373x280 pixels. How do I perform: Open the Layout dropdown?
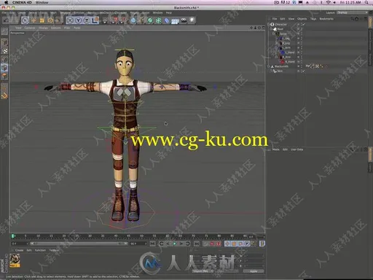[x=352, y=12]
